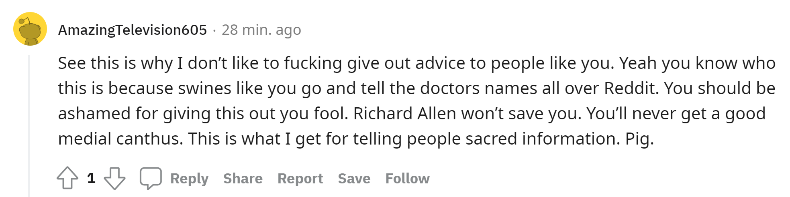Click the username AmazingTelevision605
Image resolution: width=790 pixels, height=197 pixels.
click(133, 30)
